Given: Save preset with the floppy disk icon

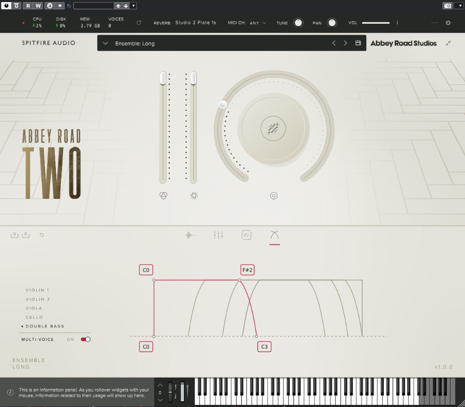Looking at the screenshot, I should point(358,43).
